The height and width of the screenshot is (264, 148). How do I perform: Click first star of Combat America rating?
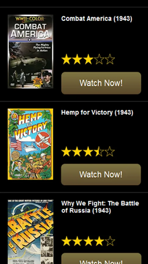point(66,59)
